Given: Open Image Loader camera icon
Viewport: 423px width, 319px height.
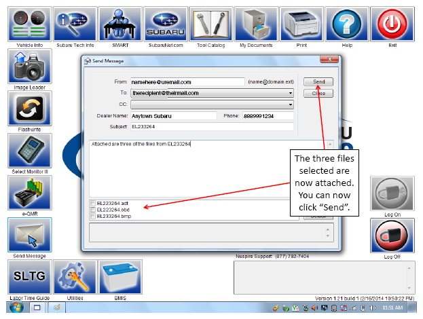Looking at the screenshot, I should point(30,67).
